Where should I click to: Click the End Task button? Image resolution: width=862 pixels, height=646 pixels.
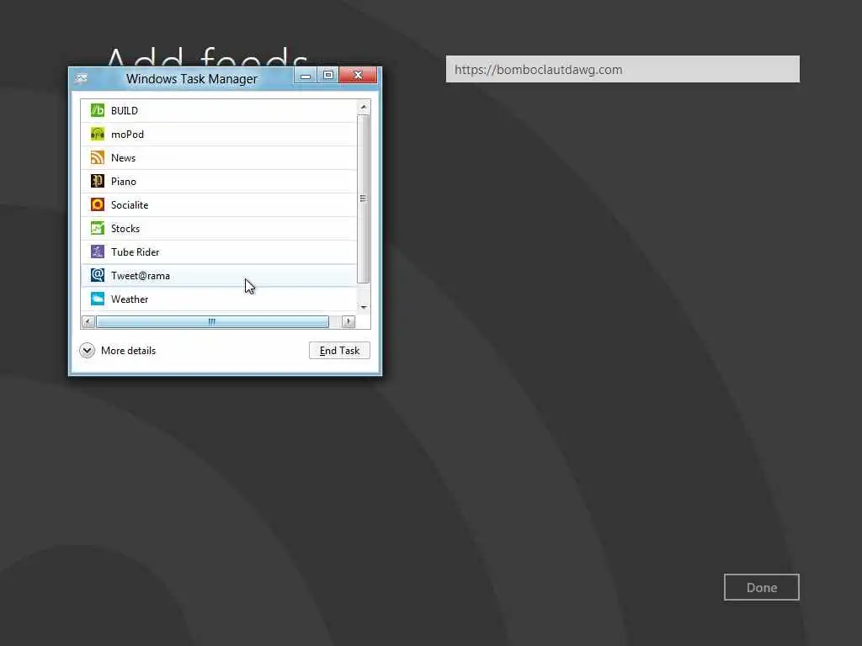pyautogui.click(x=339, y=351)
